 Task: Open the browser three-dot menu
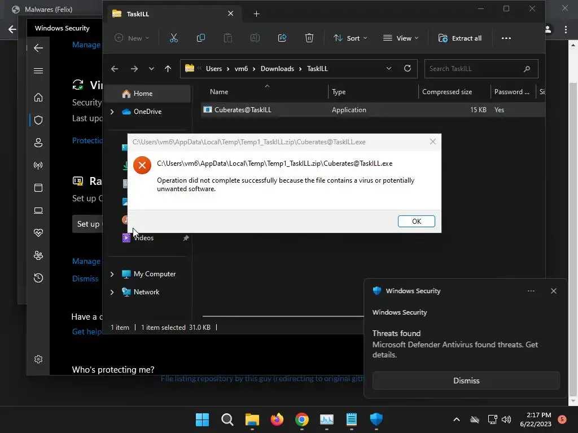click(x=566, y=29)
